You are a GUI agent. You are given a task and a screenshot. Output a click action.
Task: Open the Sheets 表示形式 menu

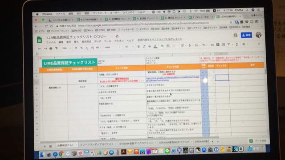click(86, 42)
